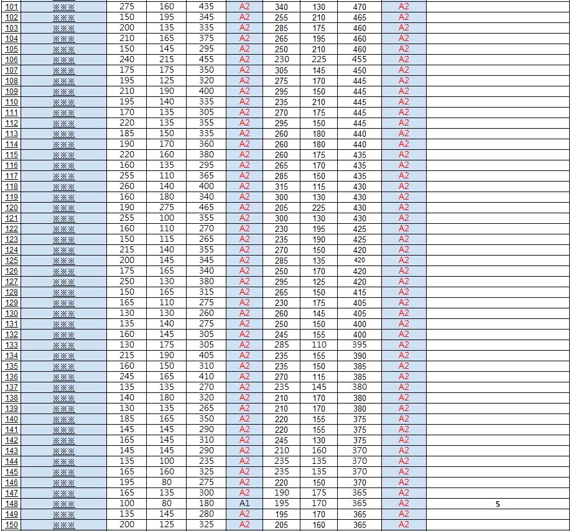Click the row number 133 link

(12, 345)
